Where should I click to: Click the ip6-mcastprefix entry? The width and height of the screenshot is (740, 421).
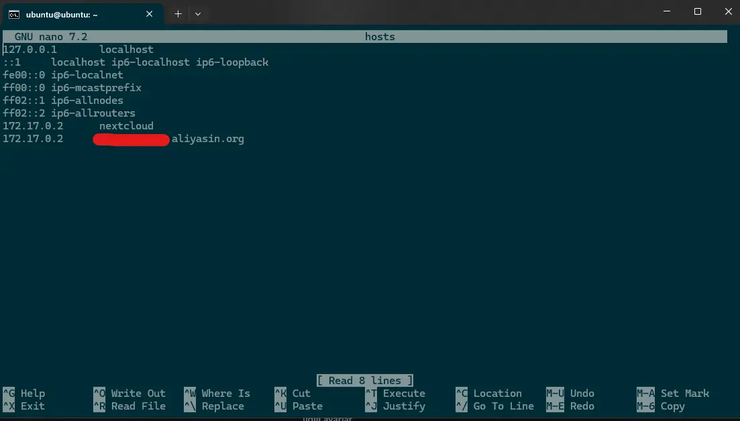click(x=97, y=88)
